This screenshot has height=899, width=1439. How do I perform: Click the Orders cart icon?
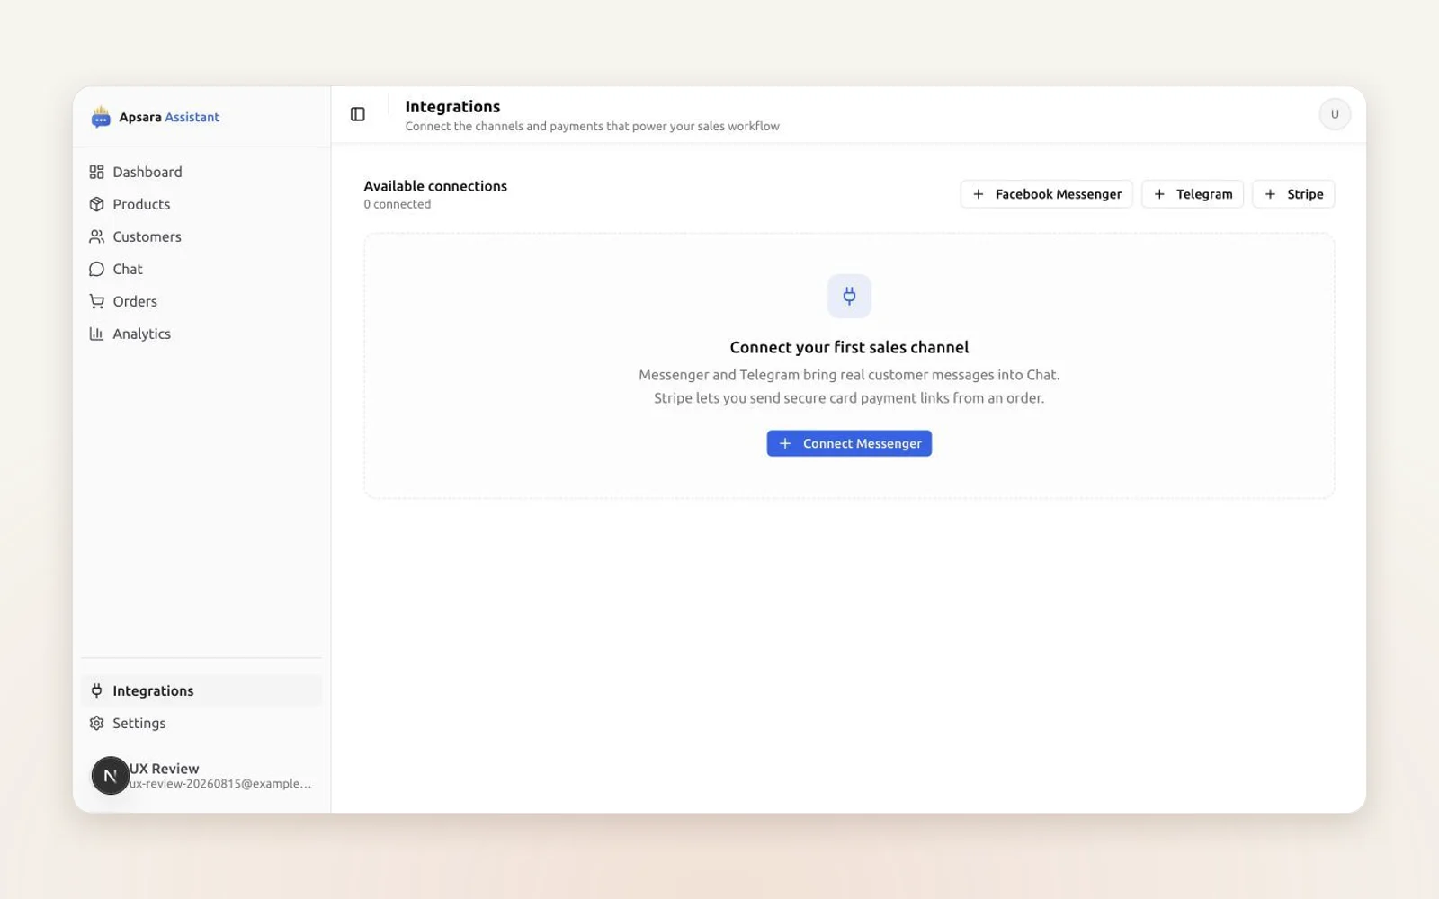point(96,301)
